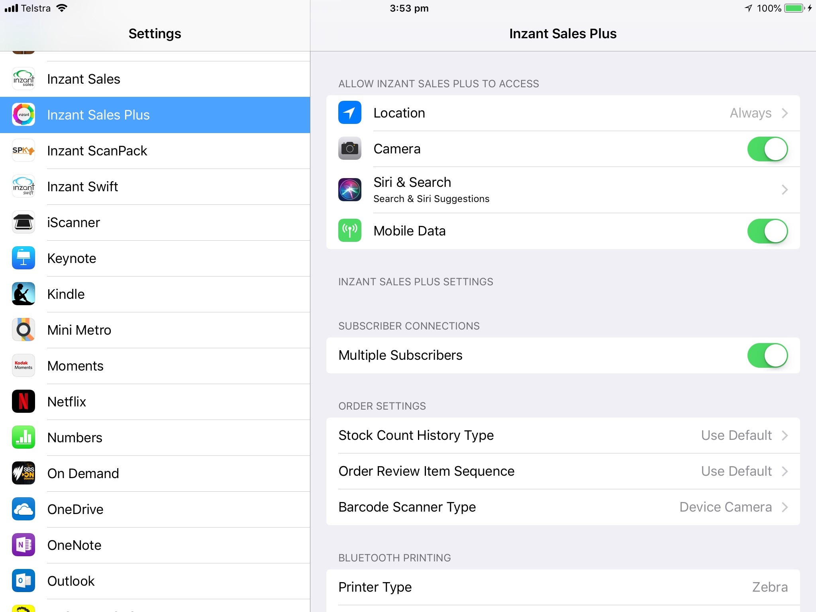This screenshot has width=816, height=612.
Task: Open the OneNote app icon
Action: [24, 545]
